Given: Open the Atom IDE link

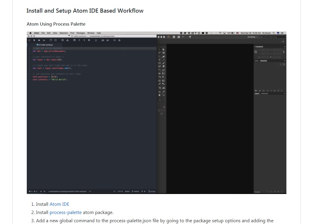Looking at the screenshot, I should 59,204.
